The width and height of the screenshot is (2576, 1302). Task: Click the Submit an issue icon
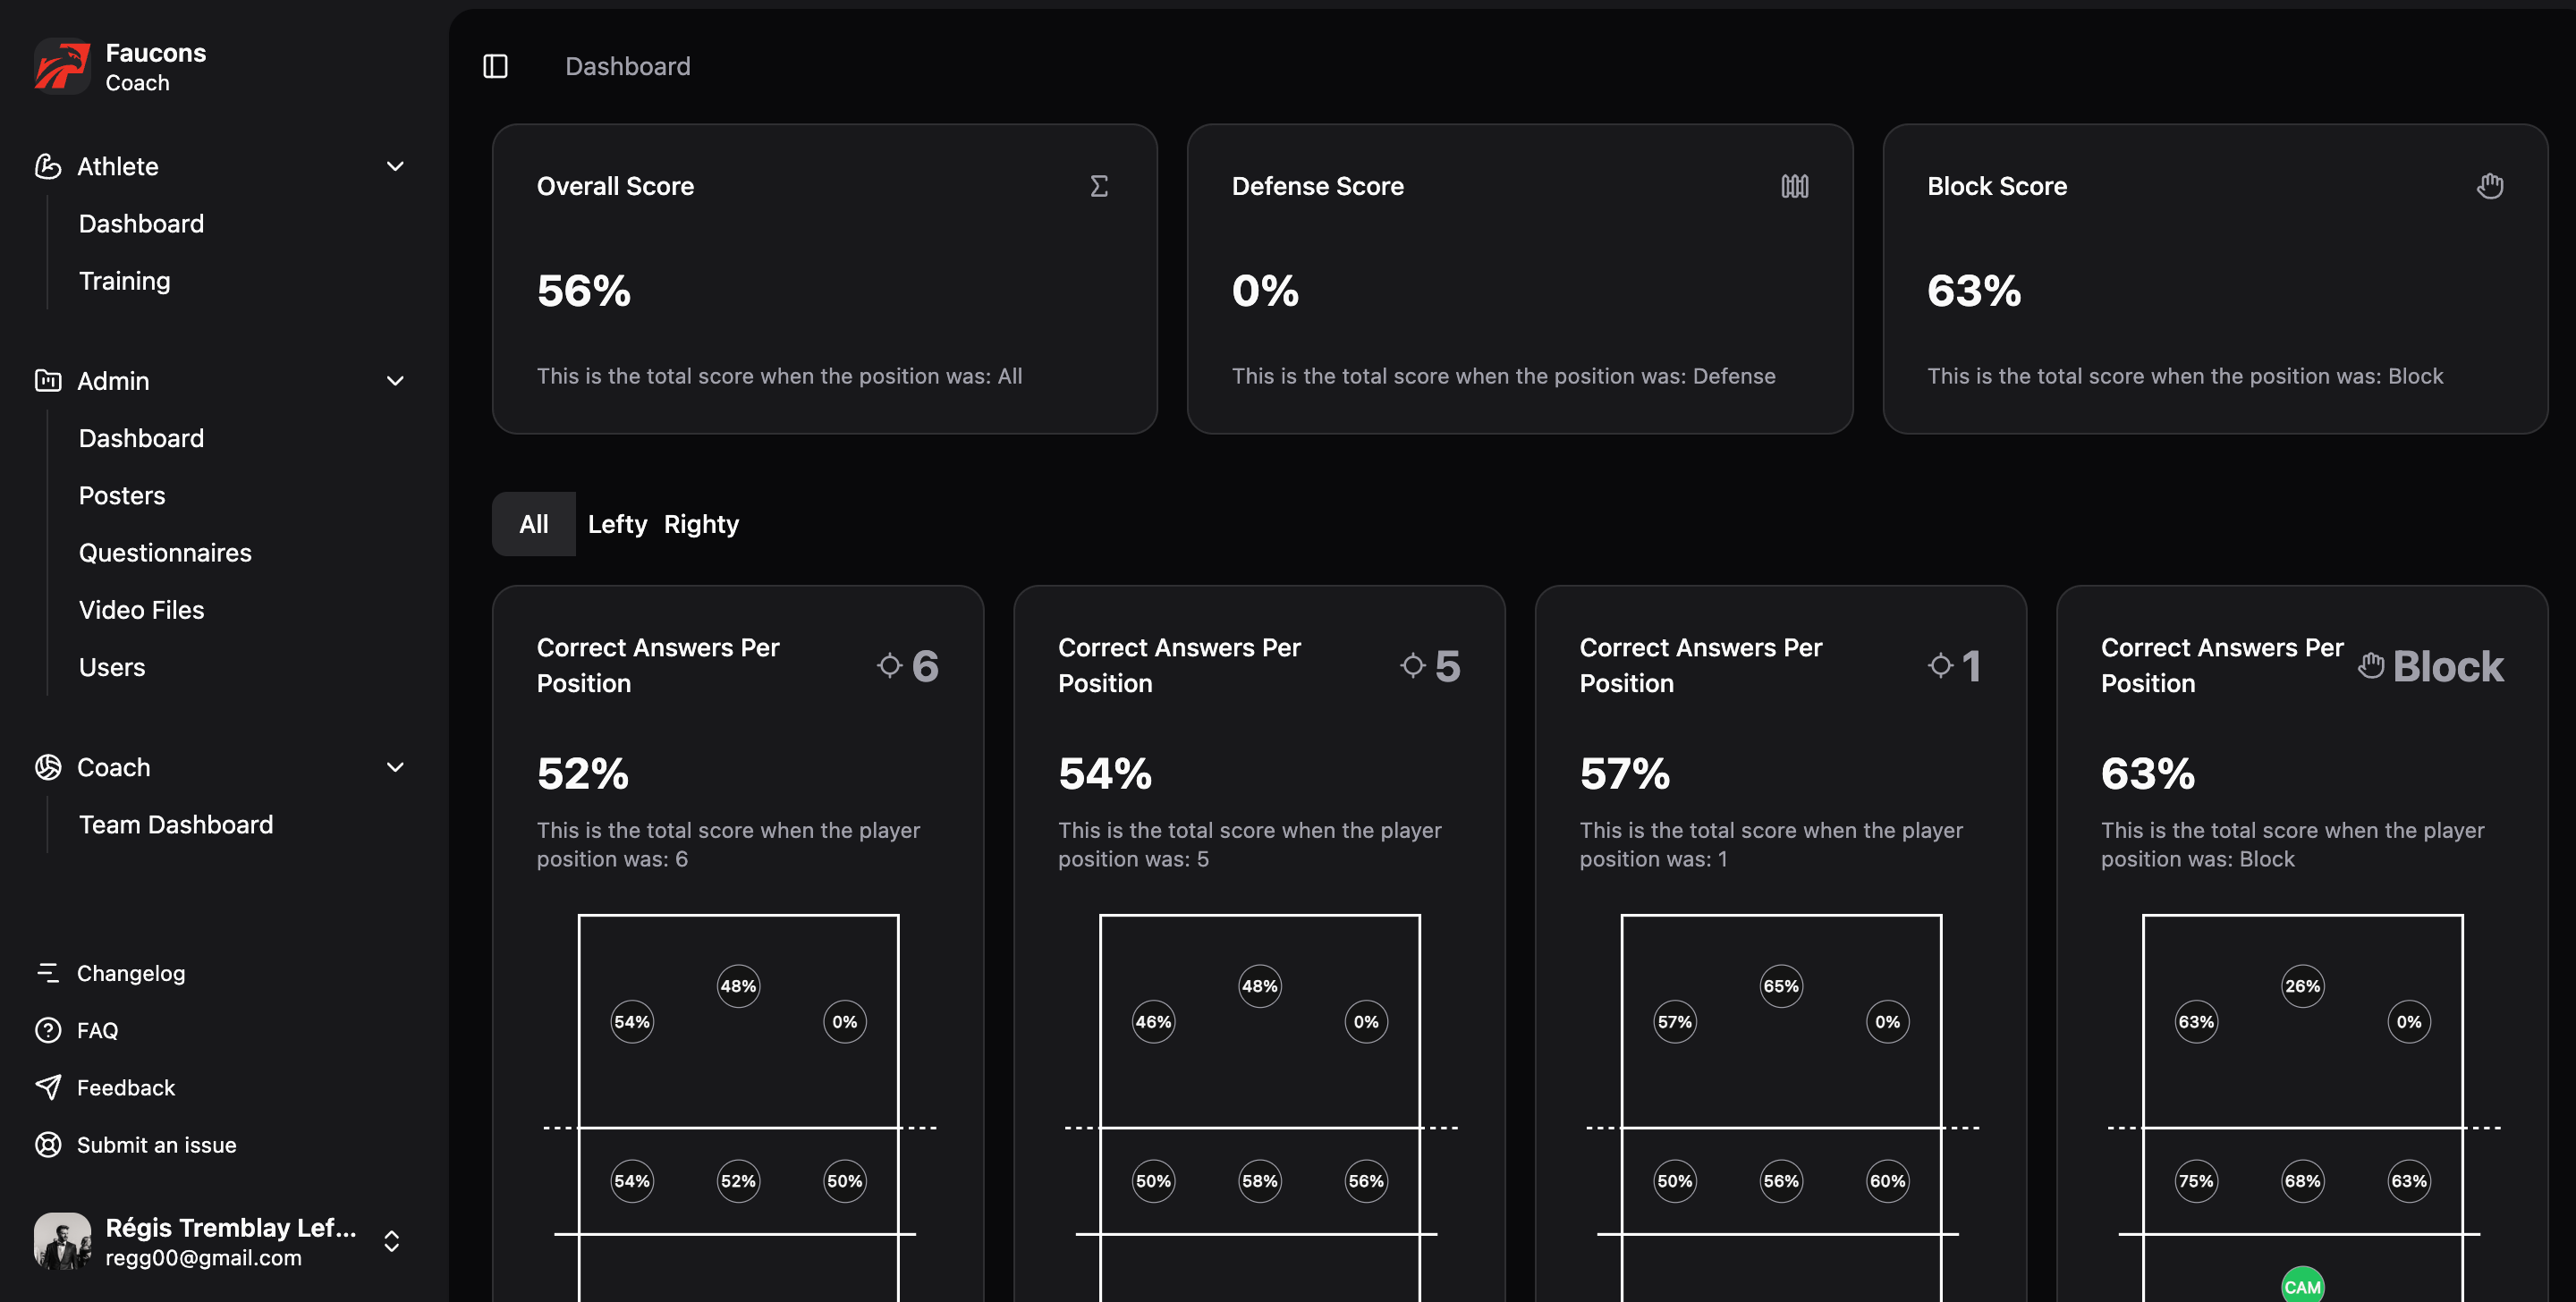(x=49, y=1145)
